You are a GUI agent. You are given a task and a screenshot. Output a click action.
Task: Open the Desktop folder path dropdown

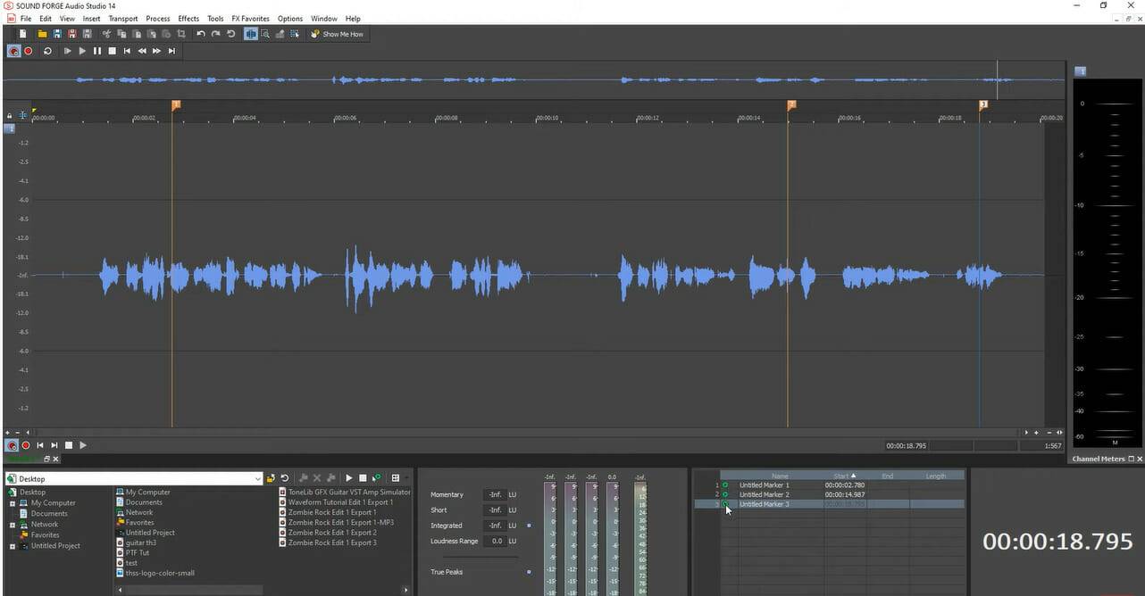pyautogui.click(x=258, y=479)
